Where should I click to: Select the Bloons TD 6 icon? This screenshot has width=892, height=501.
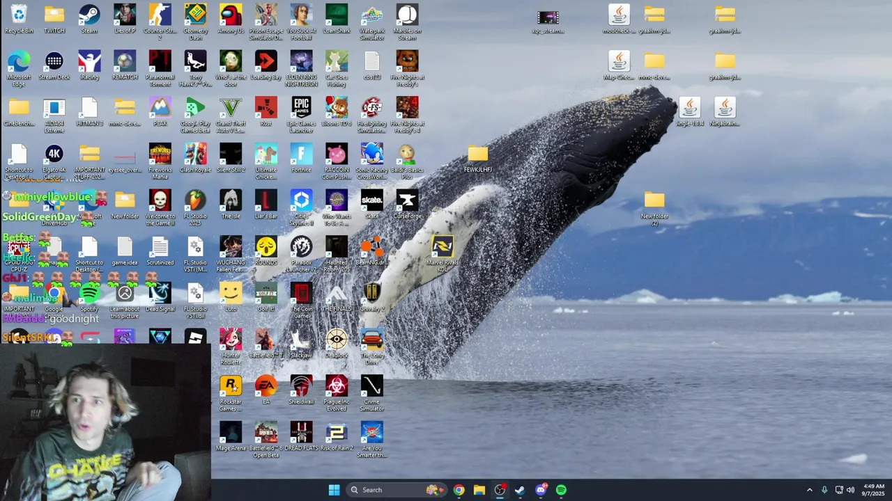337,112
